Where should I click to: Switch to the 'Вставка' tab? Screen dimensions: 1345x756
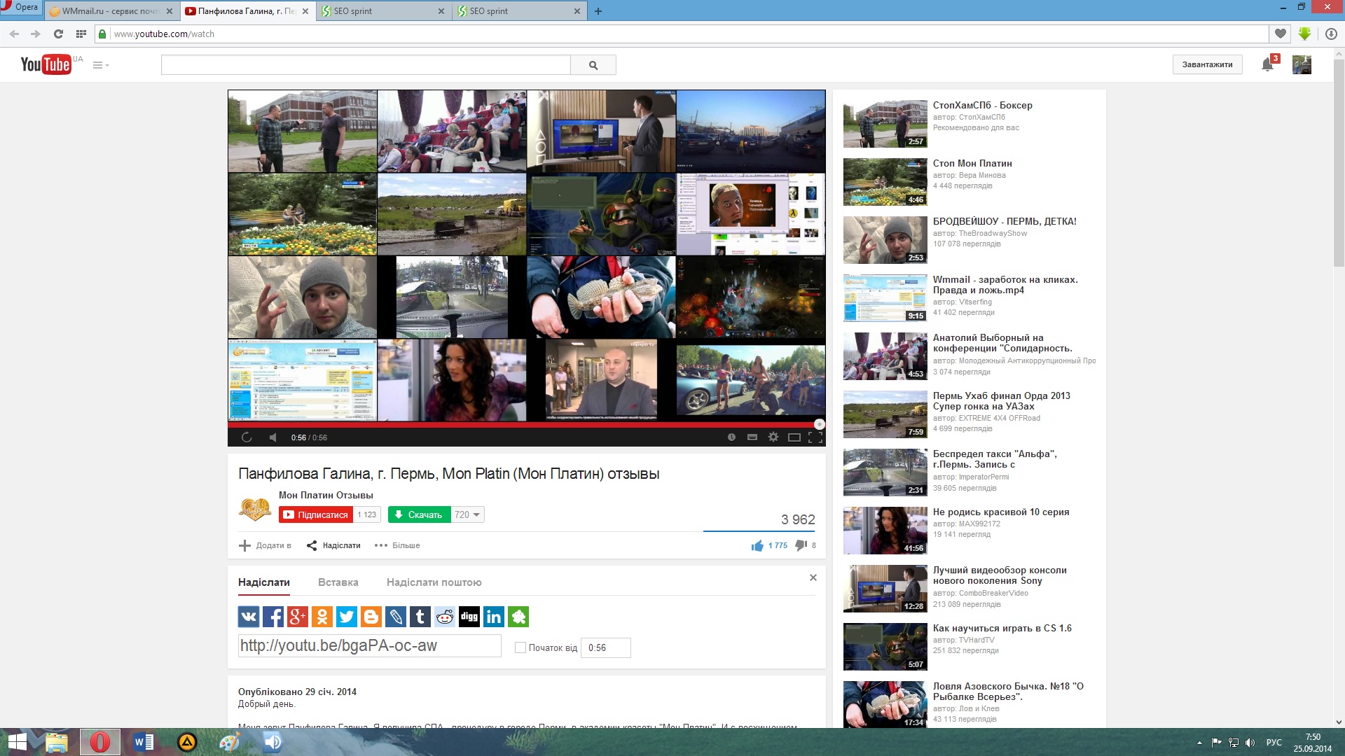click(338, 582)
